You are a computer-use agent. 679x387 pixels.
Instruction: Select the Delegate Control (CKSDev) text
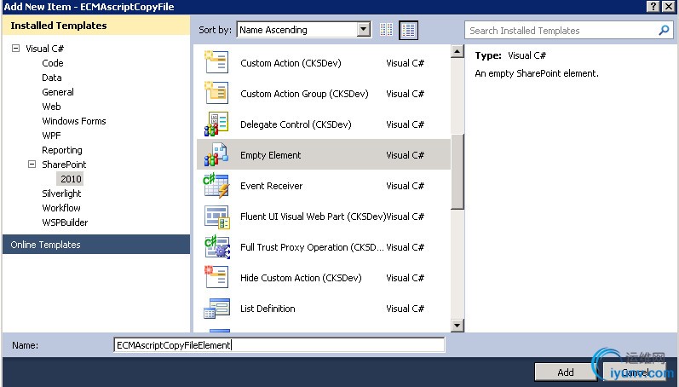point(296,124)
